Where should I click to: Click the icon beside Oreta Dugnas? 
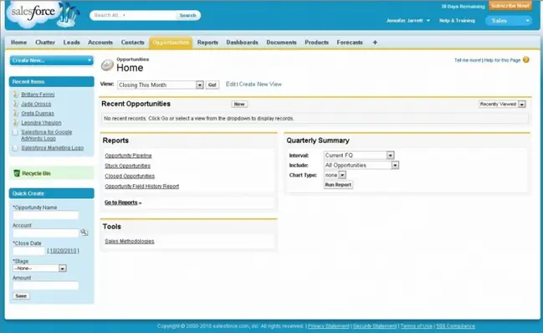click(15, 113)
